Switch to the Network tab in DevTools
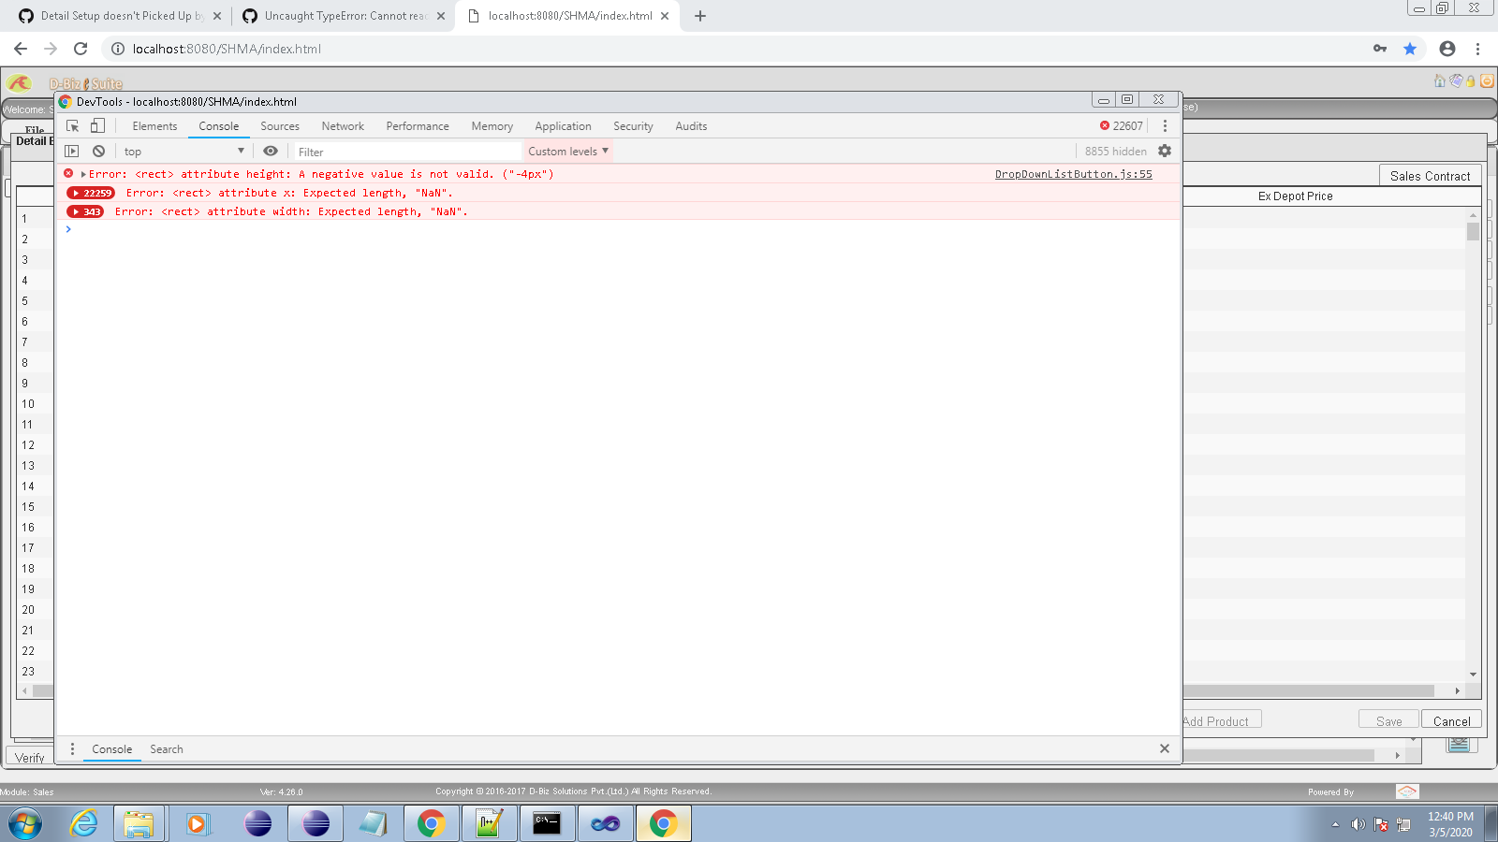Image resolution: width=1498 pixels, height=842 pixels. pos(342,125)
